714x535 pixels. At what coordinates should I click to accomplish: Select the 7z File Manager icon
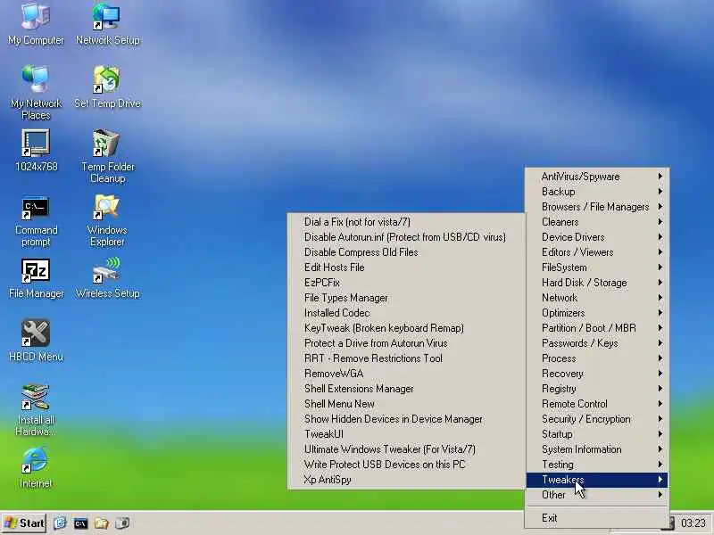[36, 278]
